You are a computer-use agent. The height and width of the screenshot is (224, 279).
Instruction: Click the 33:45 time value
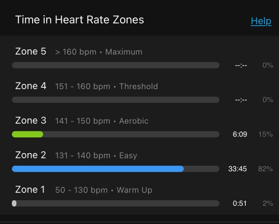(237, 169)
